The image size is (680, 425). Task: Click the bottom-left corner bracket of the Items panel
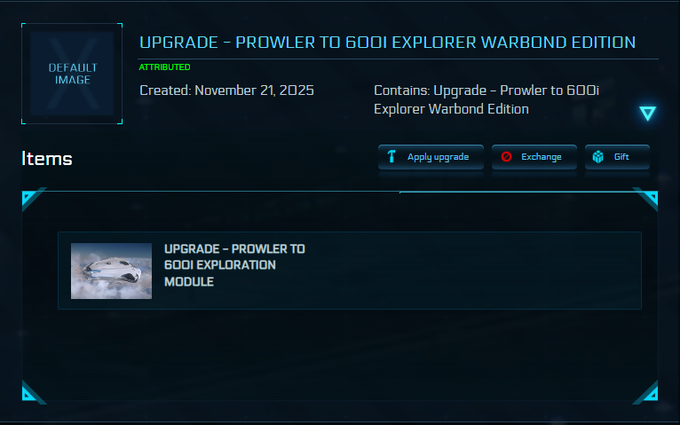pyautogui.click(x=31, y=393)
